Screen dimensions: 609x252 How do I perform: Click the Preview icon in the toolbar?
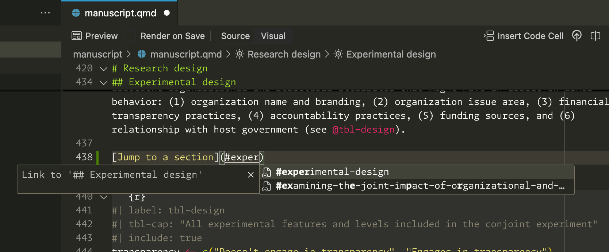point(77,36)
